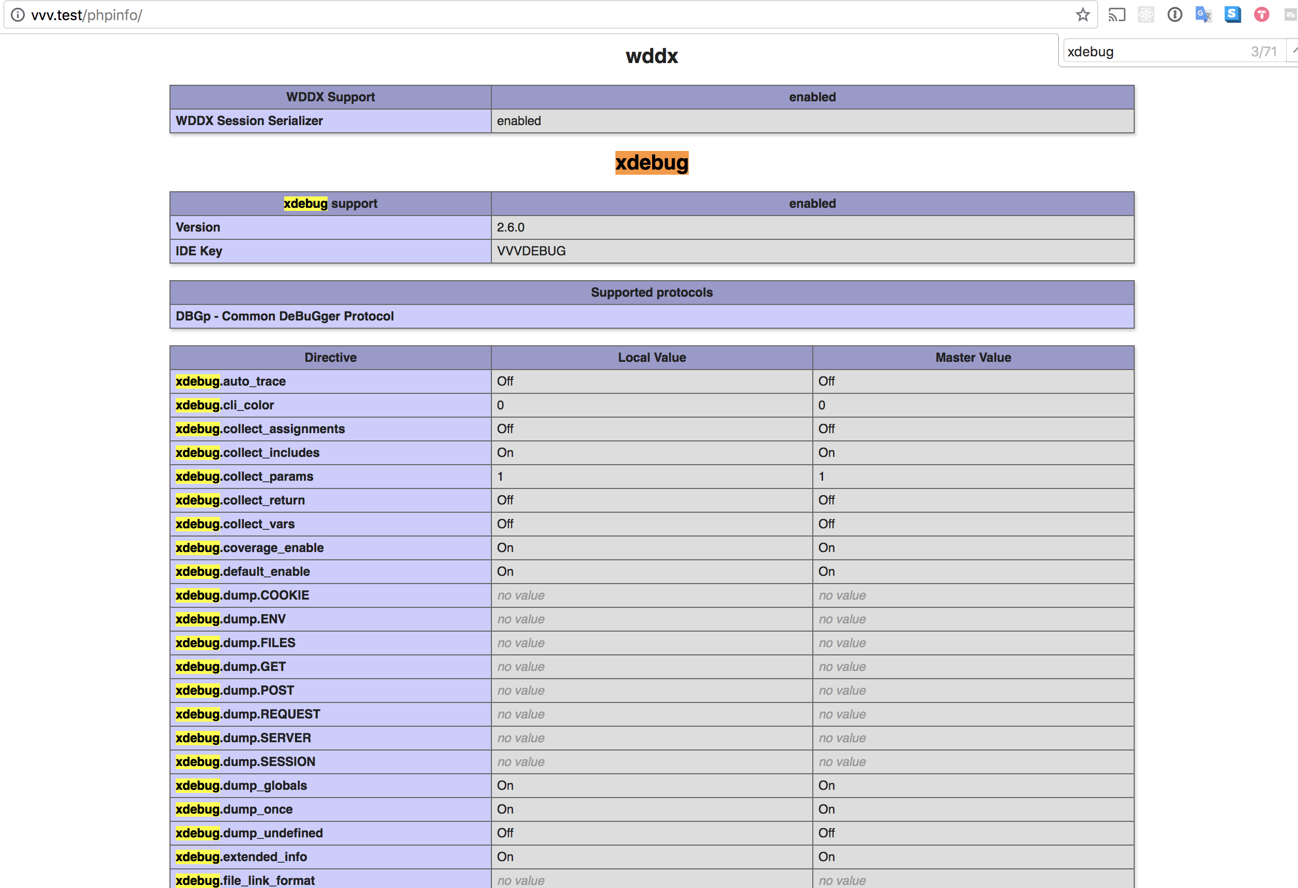
Task: Expand the Supported protocols section header
Action: (x=651, y=292)
